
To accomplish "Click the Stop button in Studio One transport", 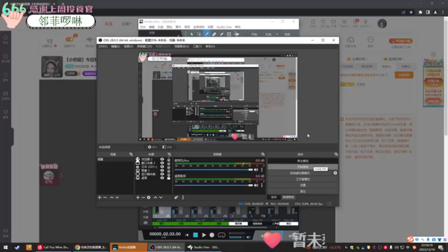I will pos(195,235).
